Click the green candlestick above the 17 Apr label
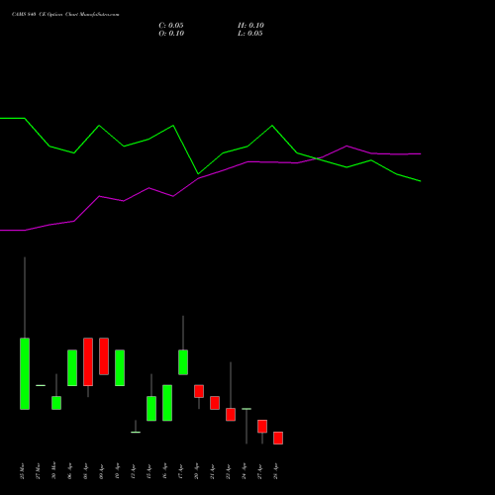This screenshot has width=495, height=495. [183, 362]
